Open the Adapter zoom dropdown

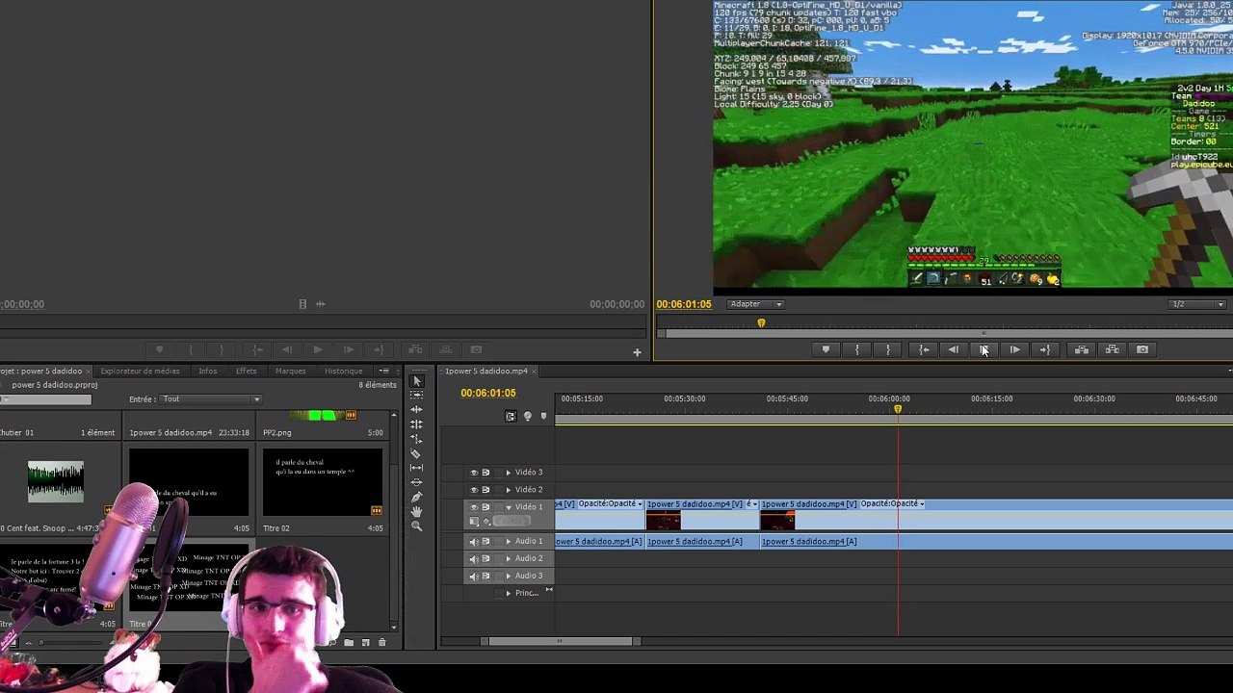click(x=756, y=304)
